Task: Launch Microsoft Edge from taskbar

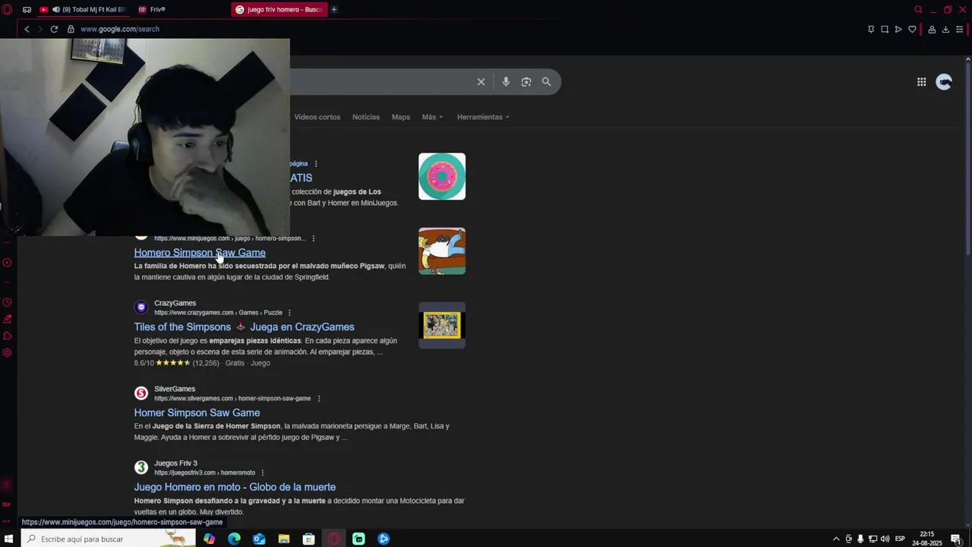Action: (x=234, y=539)
